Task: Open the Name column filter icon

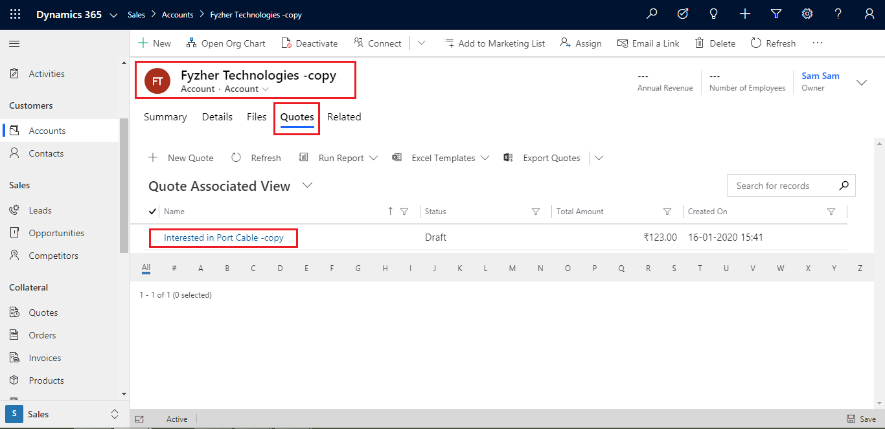Action: pyautogui.click(x=404, y=212)
